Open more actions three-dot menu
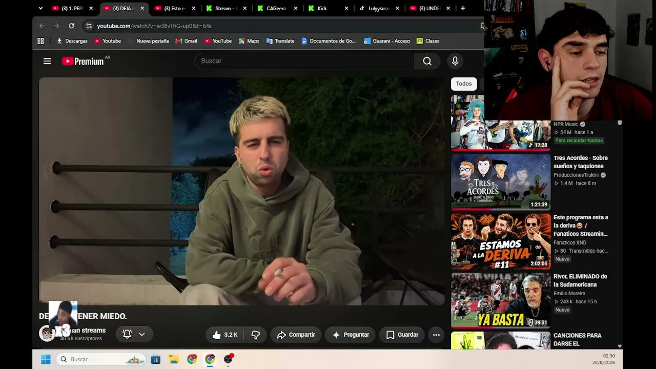 click(x=436, y=335)
